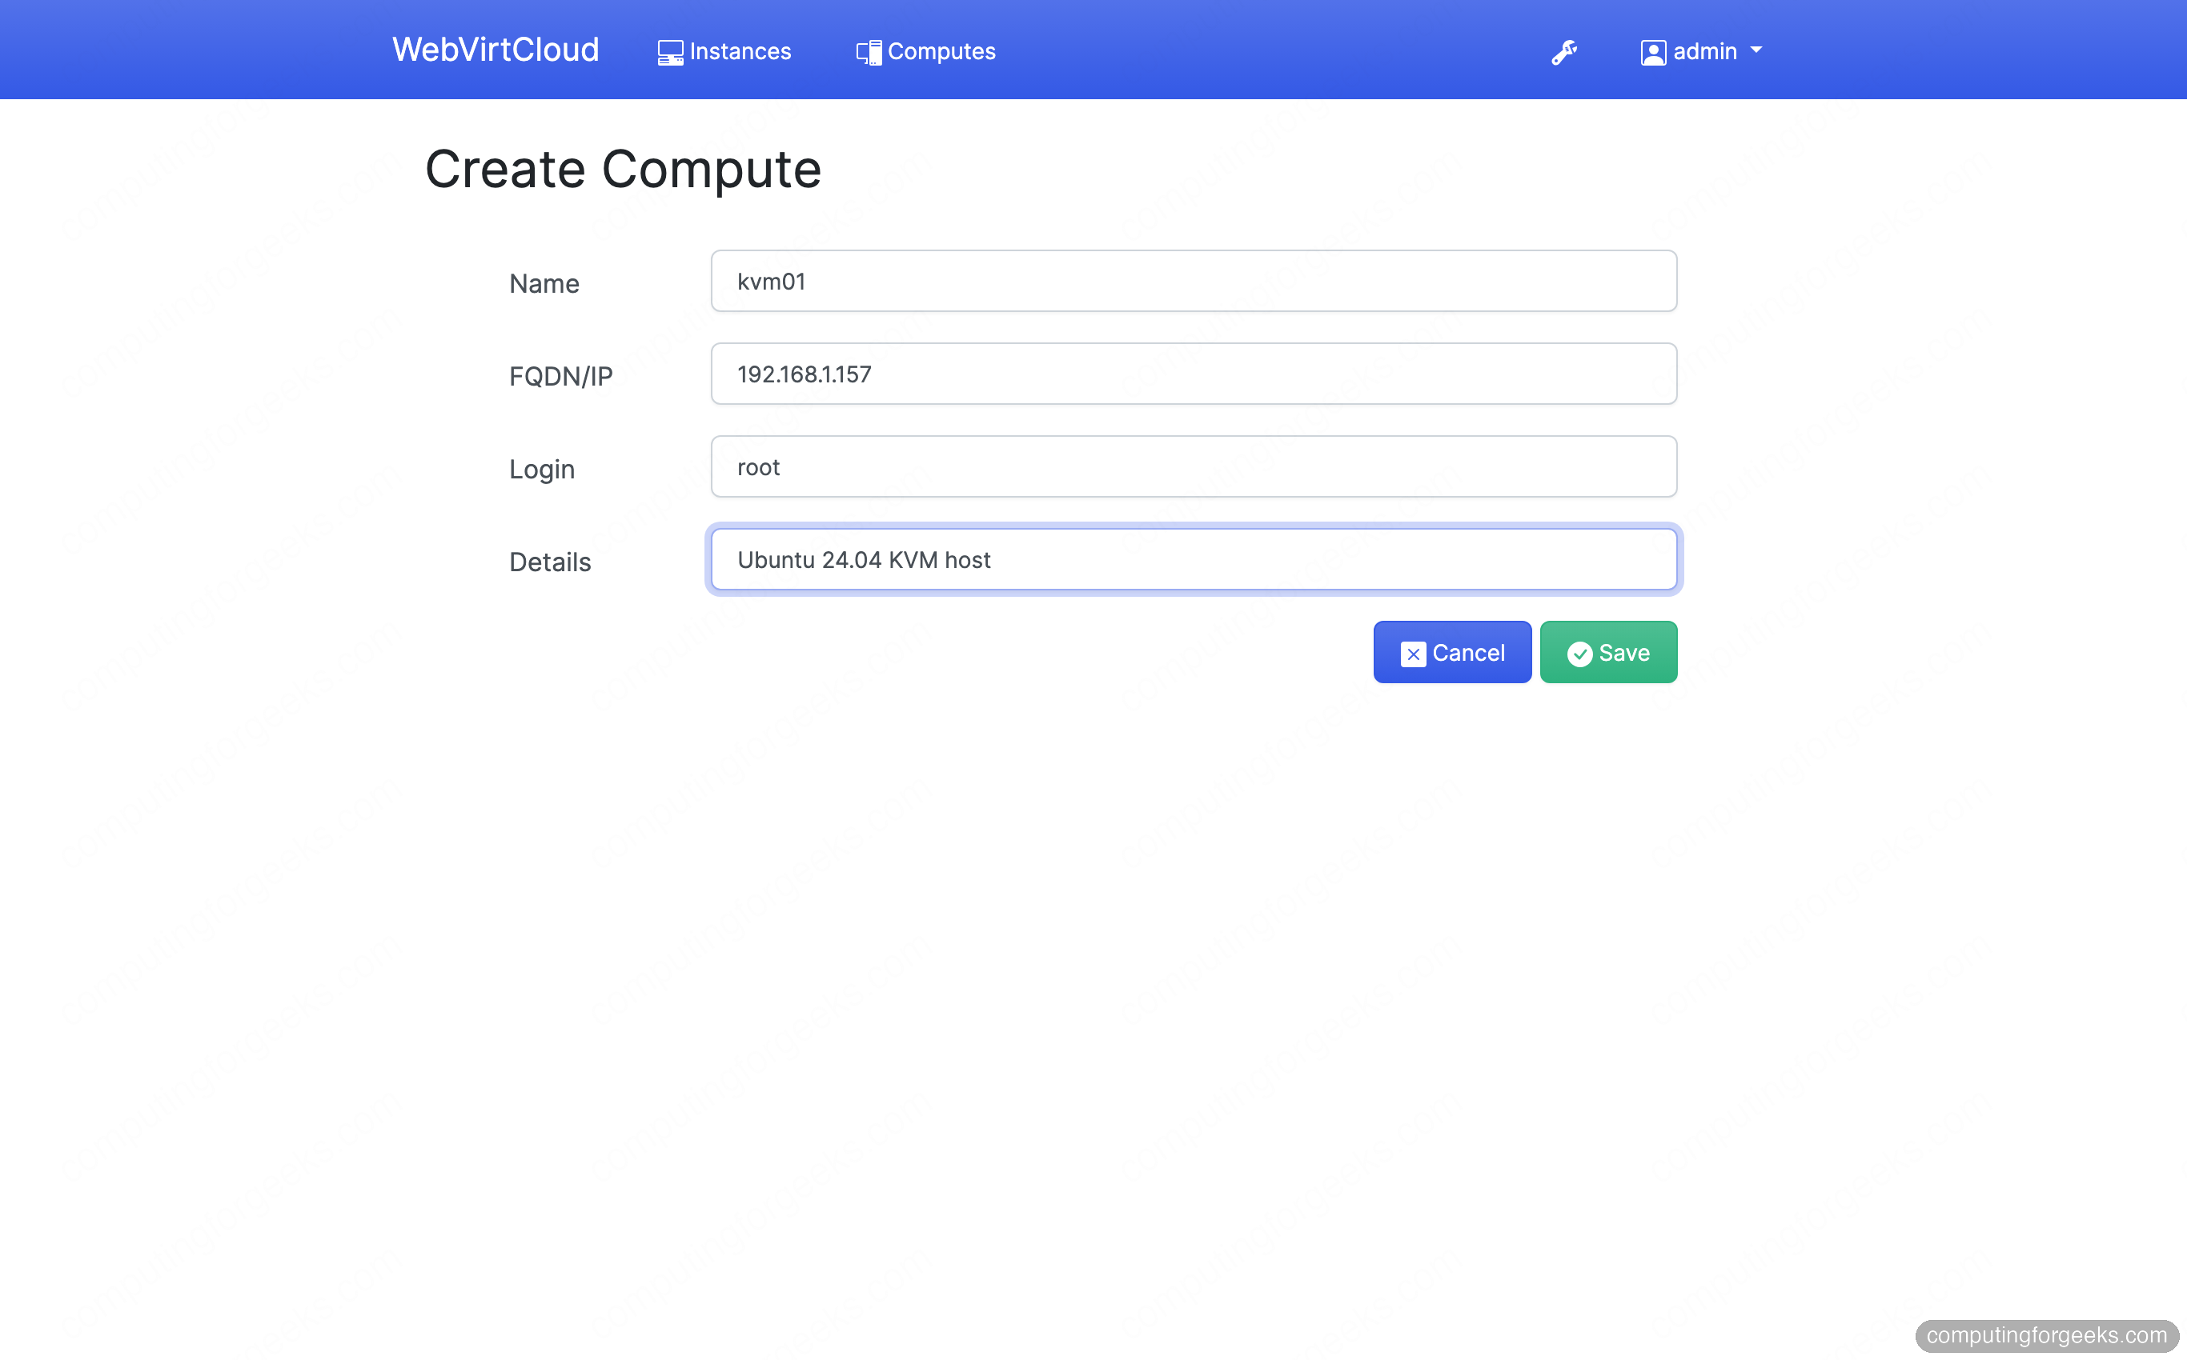Click the wrench settings icon
The width and height of the screenshot is (2187, 1360).
pyautogui.click(x=1564, y=51)
